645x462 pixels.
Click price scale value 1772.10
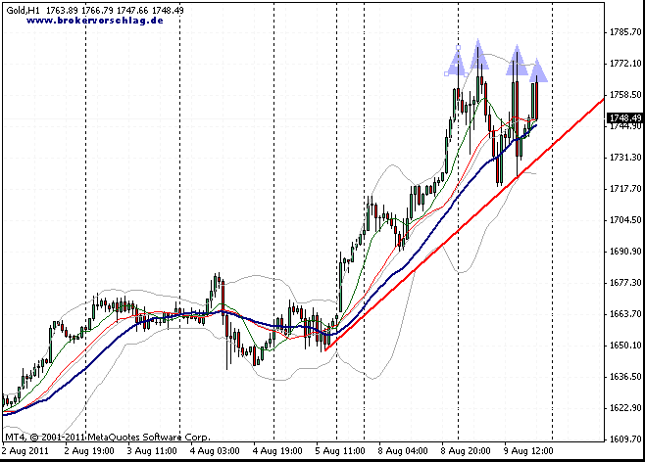(625, 64)
